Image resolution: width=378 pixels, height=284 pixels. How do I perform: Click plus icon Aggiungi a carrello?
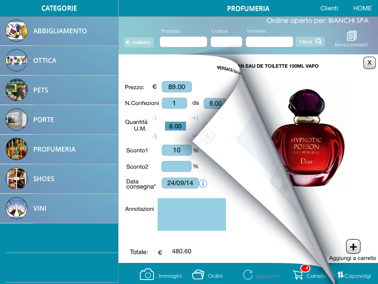(353, 247)
